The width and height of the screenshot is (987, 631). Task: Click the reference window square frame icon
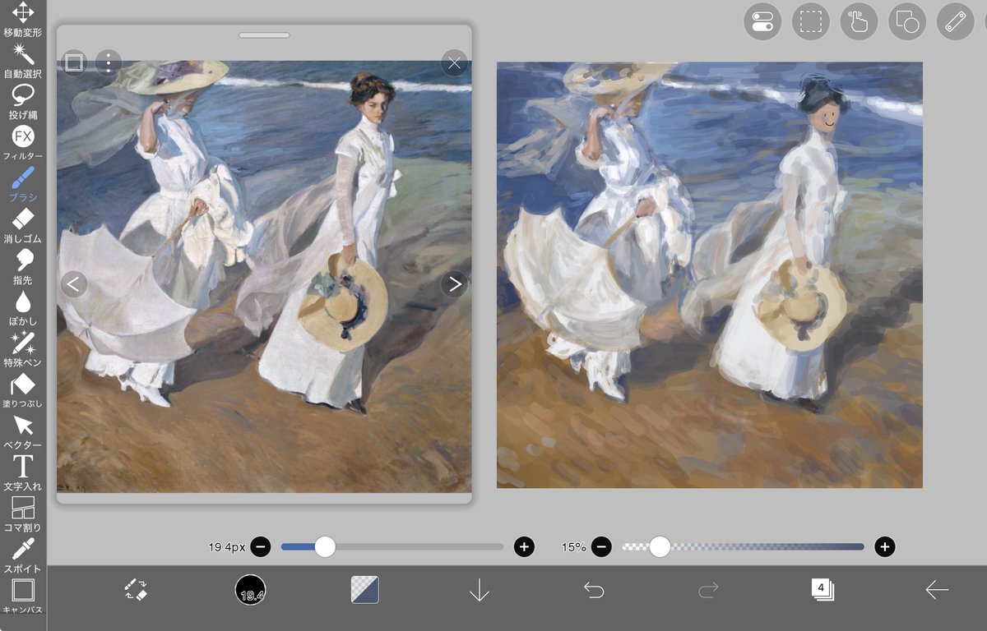(74, 62)
